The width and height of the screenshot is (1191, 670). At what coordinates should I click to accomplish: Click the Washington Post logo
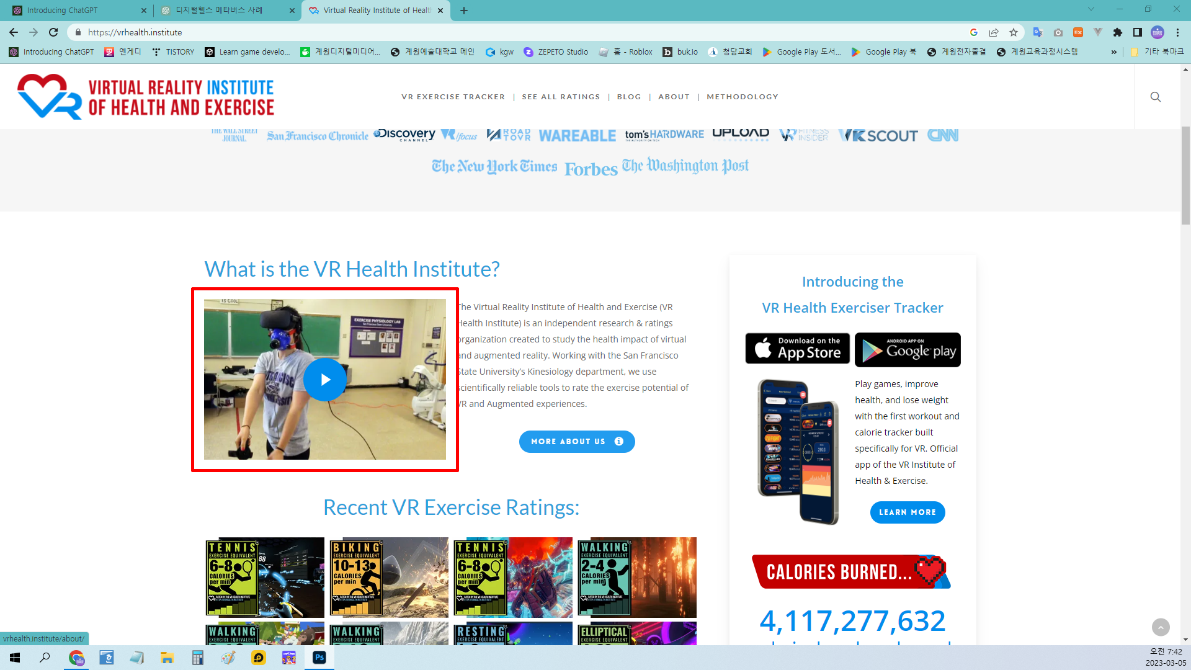(x=685, y=166)
